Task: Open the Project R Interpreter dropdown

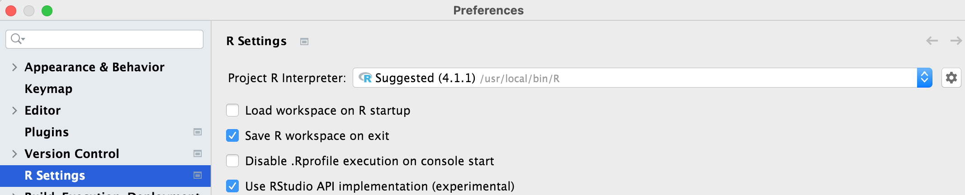Action: tap(924, 78)
